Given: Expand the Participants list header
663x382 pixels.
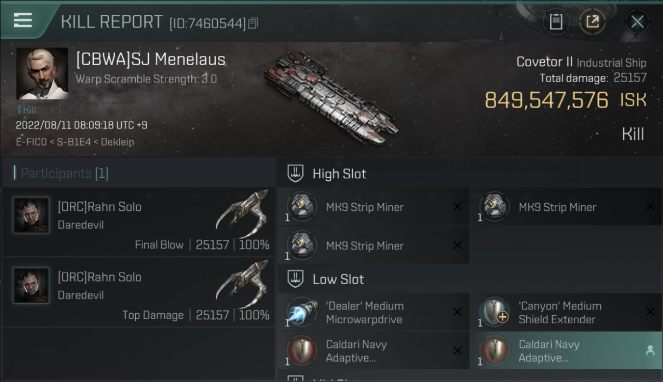Looking at the screenshot, I should [x=64, y=173].
